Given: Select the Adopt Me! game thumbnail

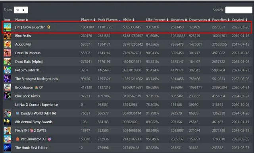Looking at the screenshot, I should [7, 44].
